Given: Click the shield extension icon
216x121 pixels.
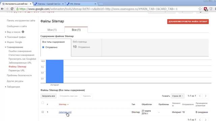Looking at the screenshot, I should tap(211, 9).
